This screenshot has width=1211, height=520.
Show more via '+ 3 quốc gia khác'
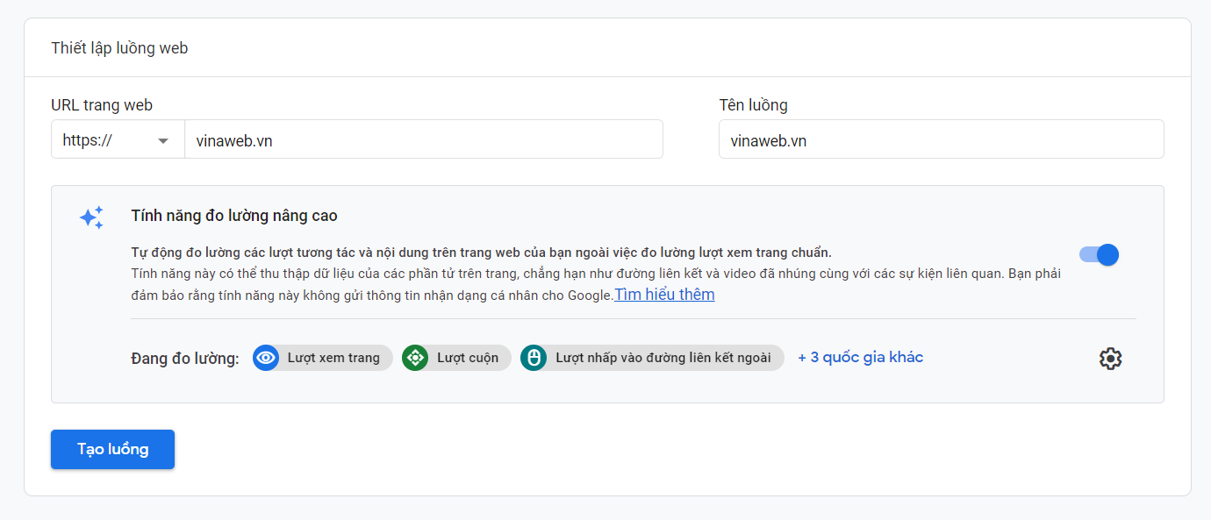point(860,358)
